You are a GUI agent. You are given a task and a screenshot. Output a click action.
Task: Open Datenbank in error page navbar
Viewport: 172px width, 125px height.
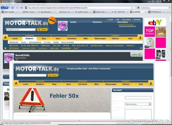click(83, 84)
